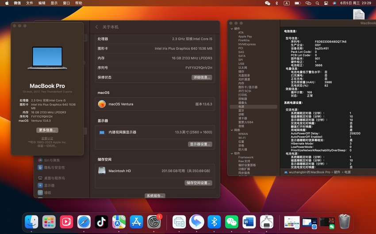Open WeChat from the dock

(232, 222)
